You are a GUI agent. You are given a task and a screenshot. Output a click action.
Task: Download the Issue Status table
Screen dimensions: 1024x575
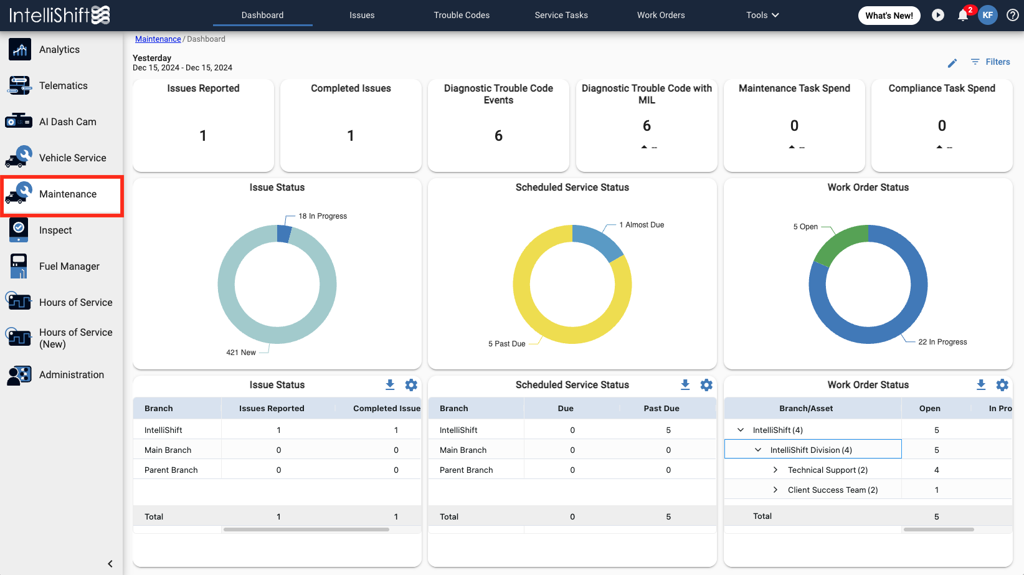[390, 385]
